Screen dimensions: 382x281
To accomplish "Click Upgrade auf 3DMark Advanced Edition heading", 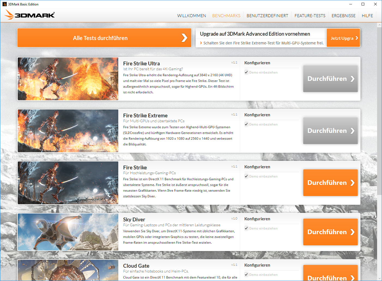I will point(255,34).
